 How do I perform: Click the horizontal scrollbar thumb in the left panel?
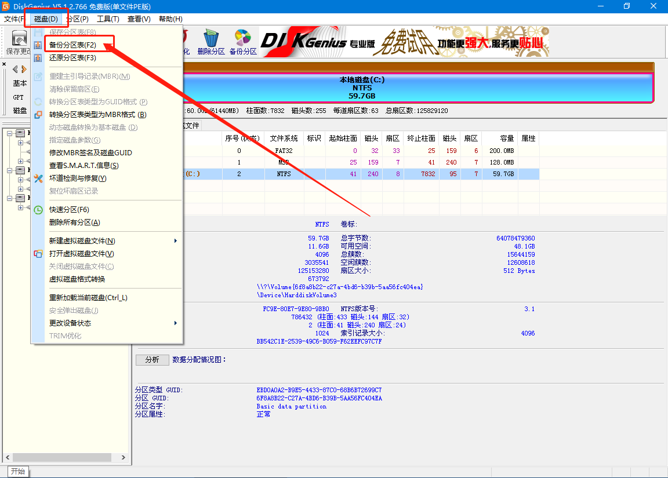[62, 457]
